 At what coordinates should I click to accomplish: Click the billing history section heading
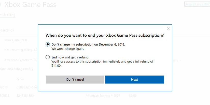[x=17, y=69]
